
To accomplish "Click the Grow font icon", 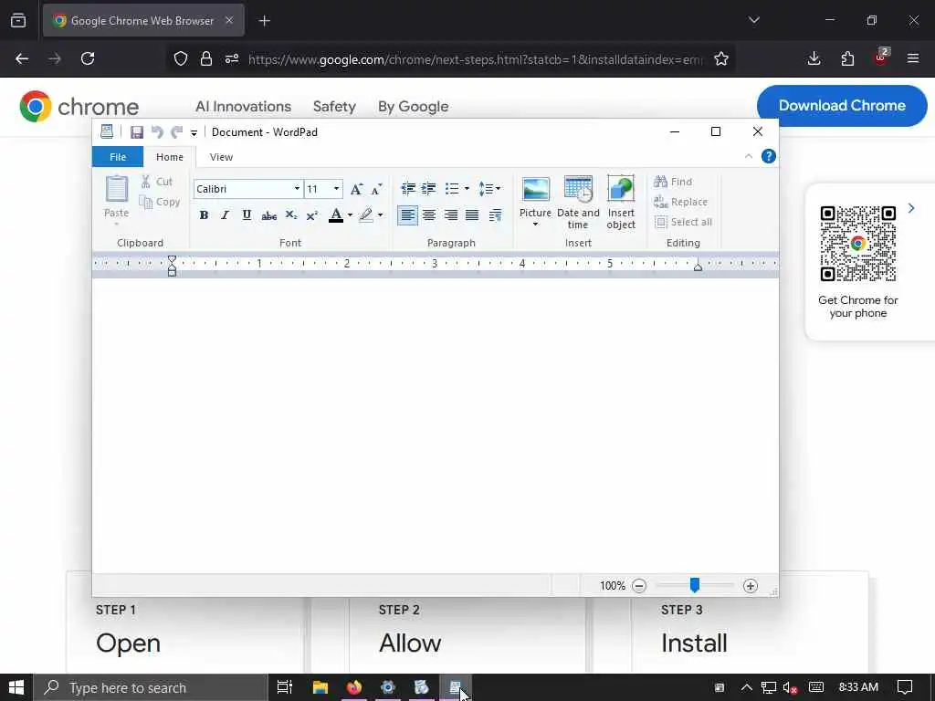I will pyautogui.click(x=356, y=189).
